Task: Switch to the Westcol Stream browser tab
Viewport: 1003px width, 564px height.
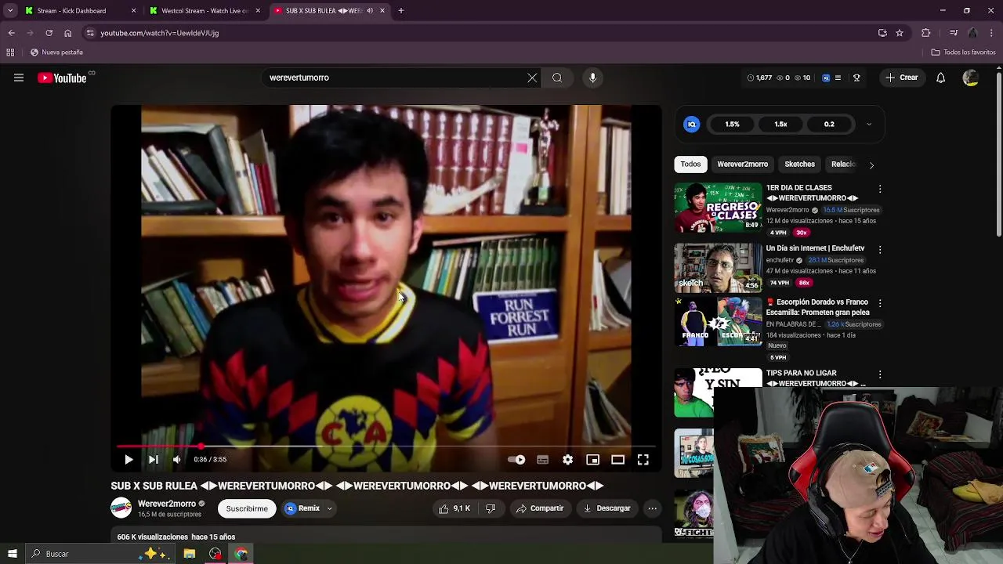Action: click(x=205, y=11)
